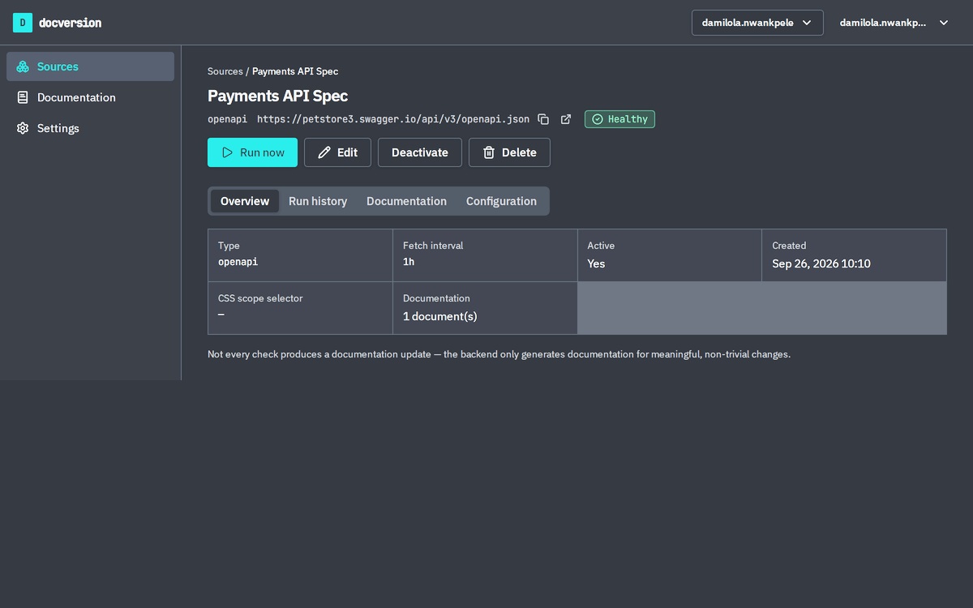
Task: Expand the truncated damilola.nwankp... user account menu
Action: tap(894, 23)
